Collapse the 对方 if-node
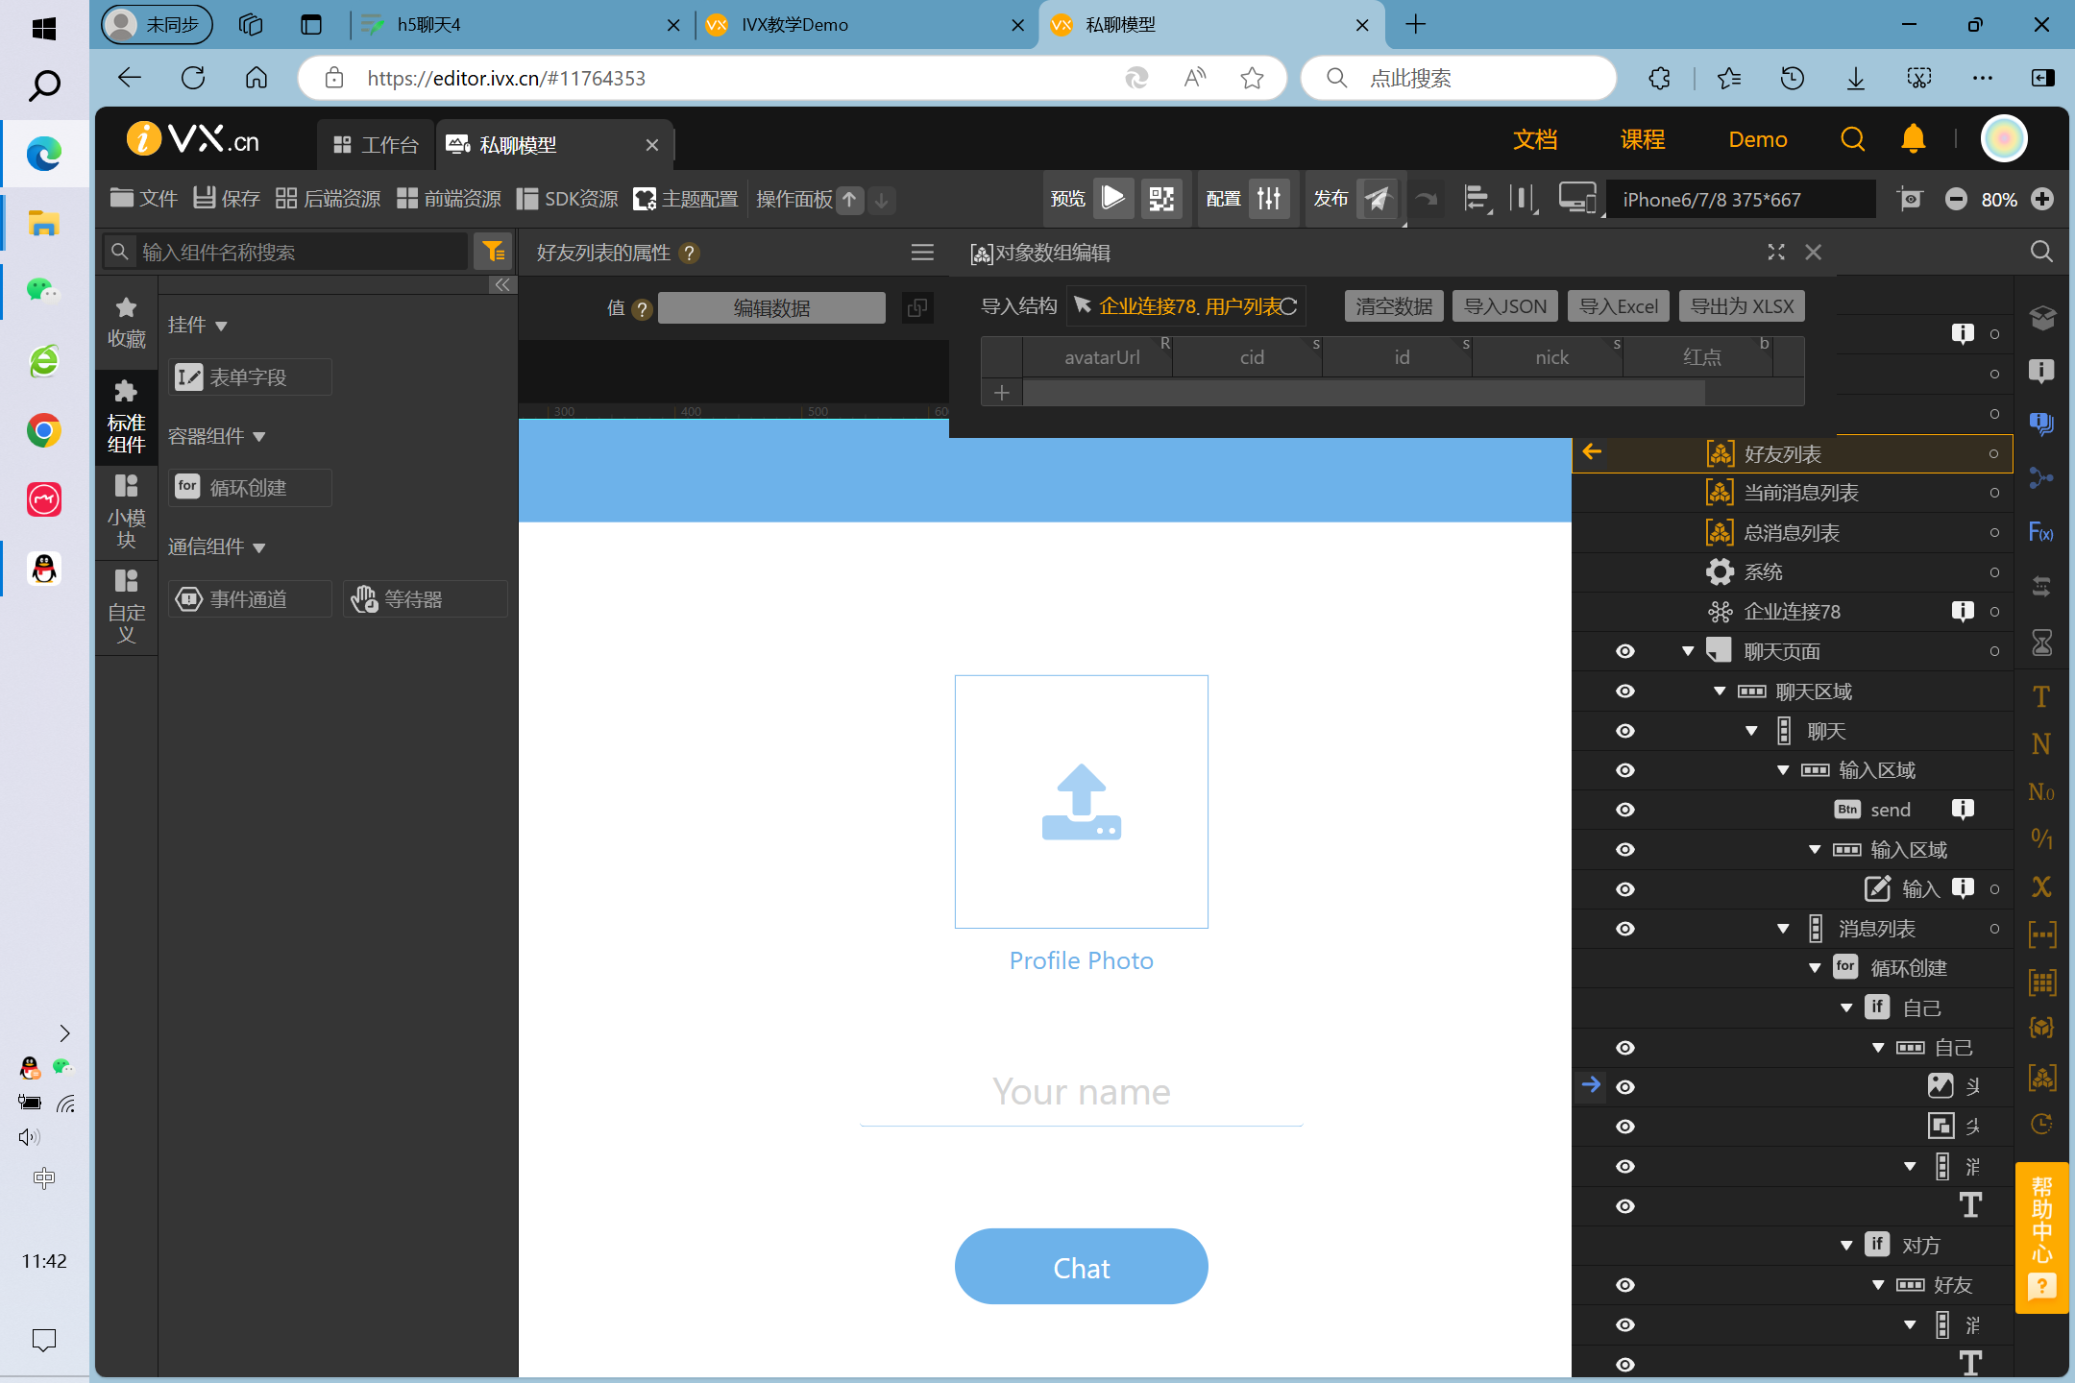The height and width of the screenshot is (1383, 2075). click(1846, 1246)
